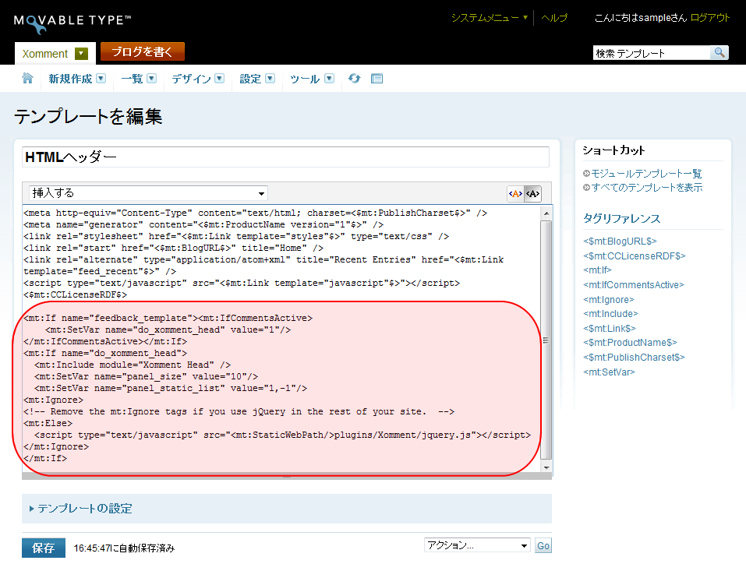Click the jquery.js script code line
746x571 pixels.
click(x=283, y=435)
